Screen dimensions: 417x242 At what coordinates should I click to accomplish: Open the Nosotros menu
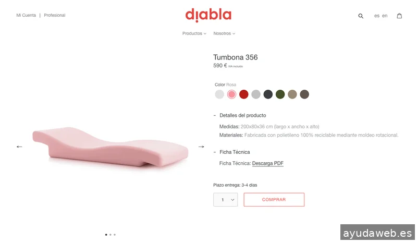[x=224, y=33]
